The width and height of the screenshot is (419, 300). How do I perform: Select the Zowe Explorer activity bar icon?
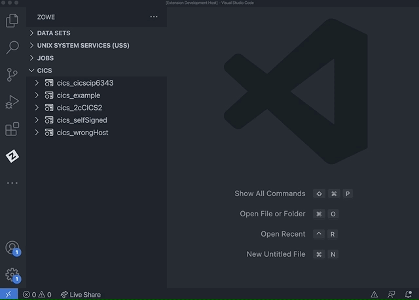(x=12, y=156)
